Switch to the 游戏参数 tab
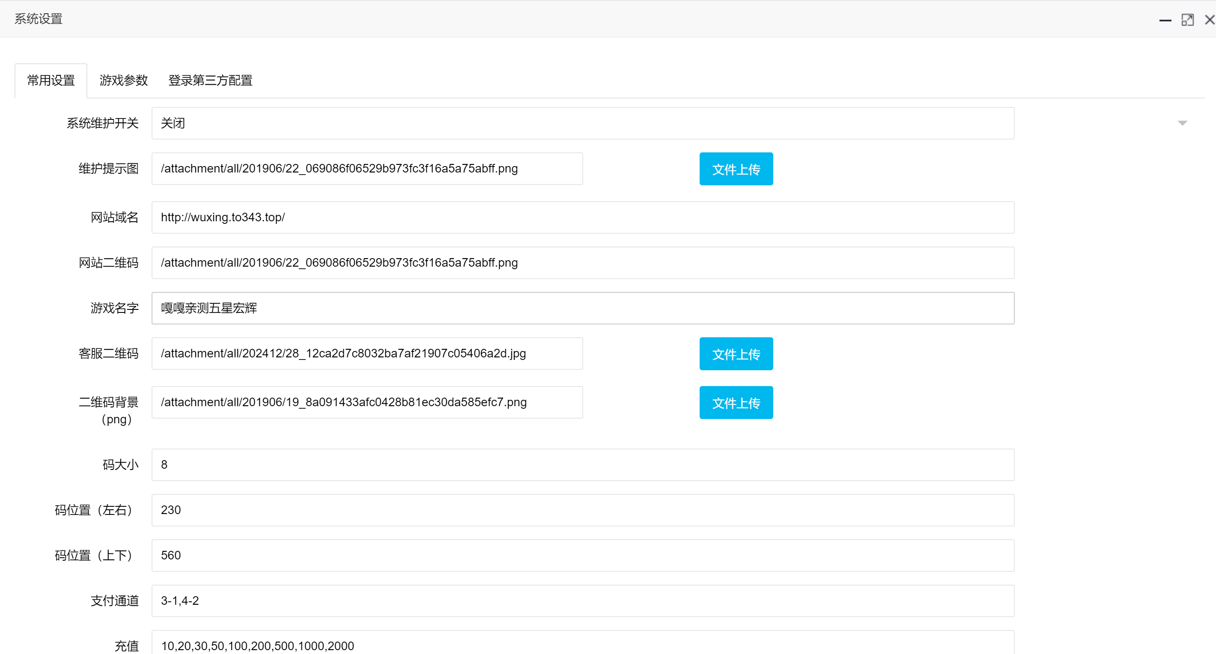This screenshot has width=1216, height=654. pyautogui.click(x=124, y=81)
